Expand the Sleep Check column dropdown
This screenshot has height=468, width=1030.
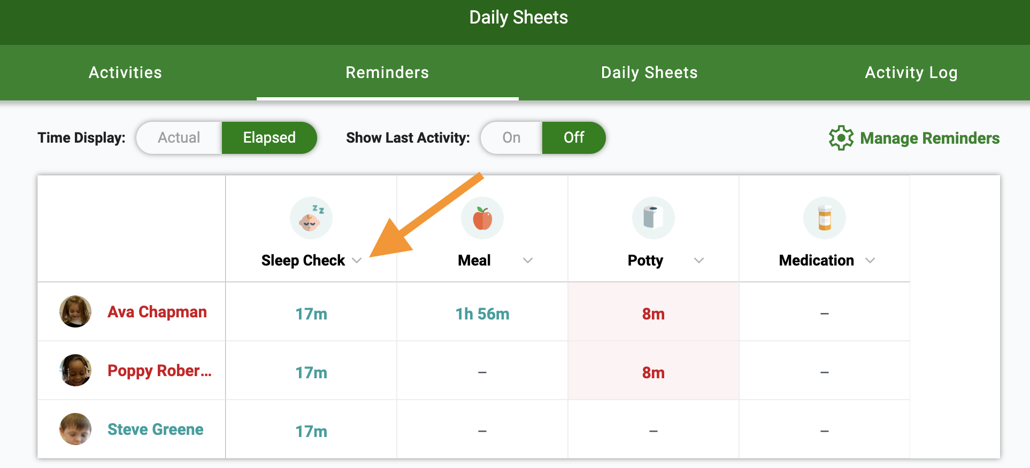tap(357, 261)
